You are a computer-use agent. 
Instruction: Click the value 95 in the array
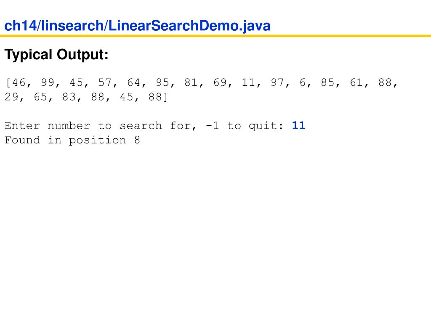162,82
